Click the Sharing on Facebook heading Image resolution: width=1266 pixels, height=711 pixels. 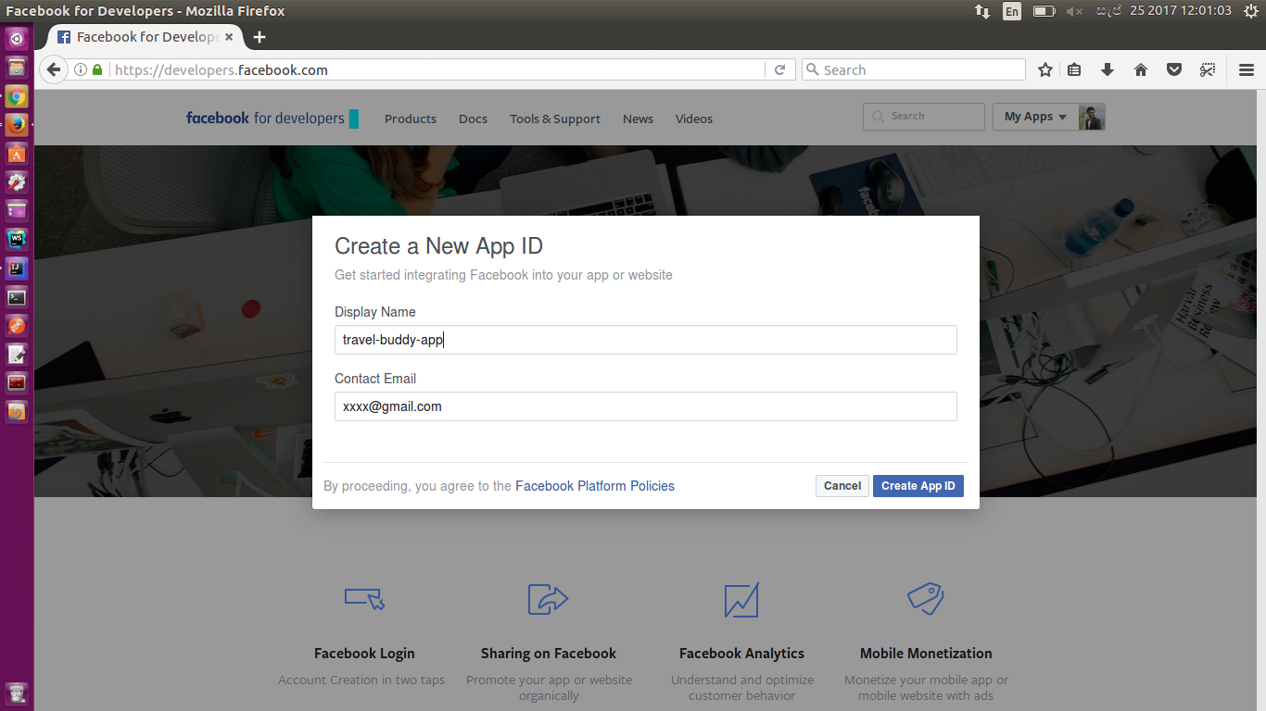(x=549, y=654)
